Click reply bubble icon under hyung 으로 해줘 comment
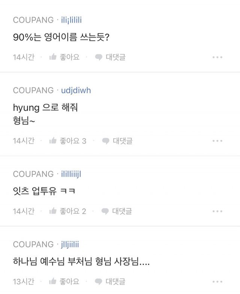 coord(105,141)
